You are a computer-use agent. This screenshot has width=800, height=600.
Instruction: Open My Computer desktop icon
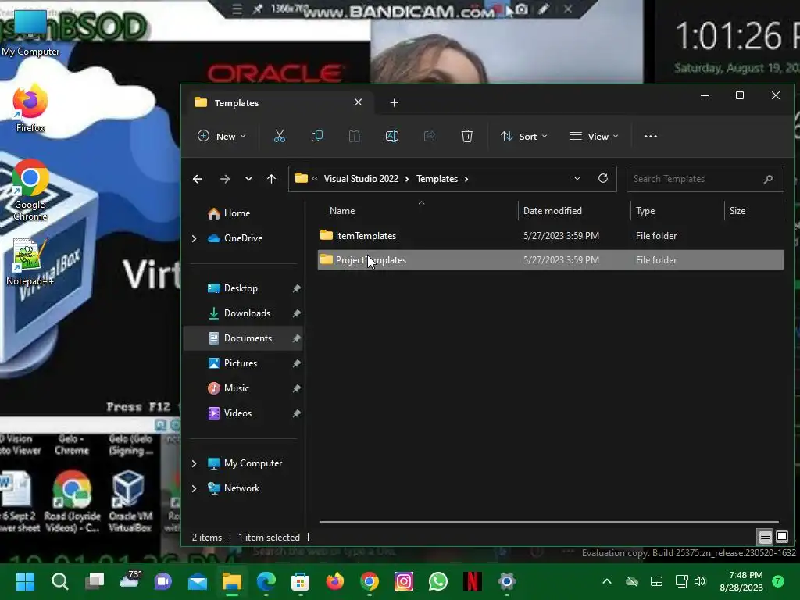point(30,31)
